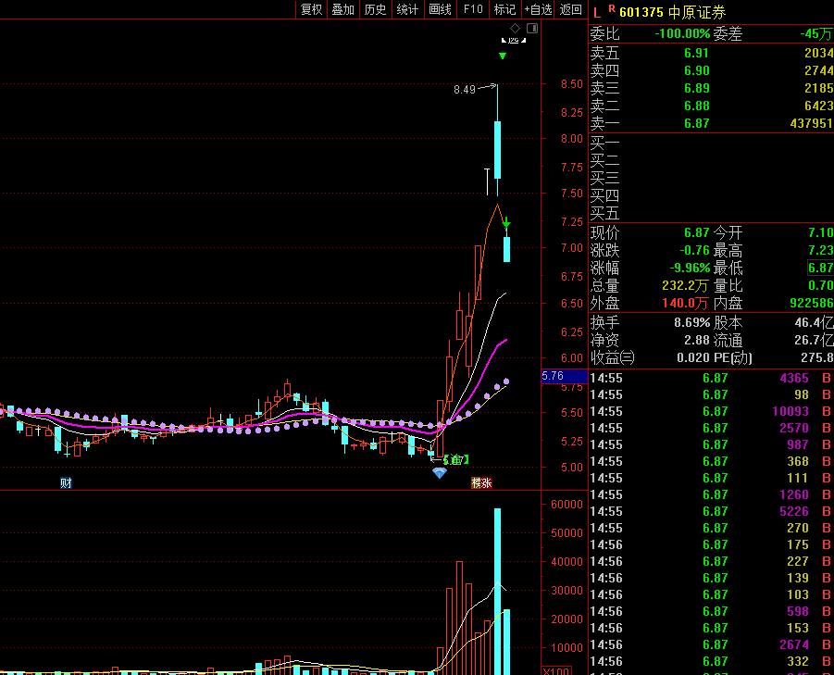Click the 财 finance marker on chart bottom
This screenshot has width=834, height=675.
(x=66, y=482)
